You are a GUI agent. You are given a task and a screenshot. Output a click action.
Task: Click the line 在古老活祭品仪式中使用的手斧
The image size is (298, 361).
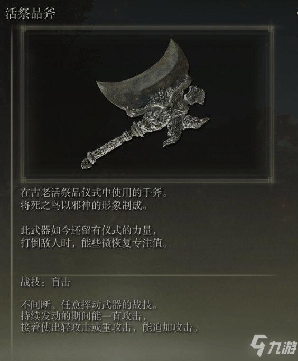(x=94, y=193)
